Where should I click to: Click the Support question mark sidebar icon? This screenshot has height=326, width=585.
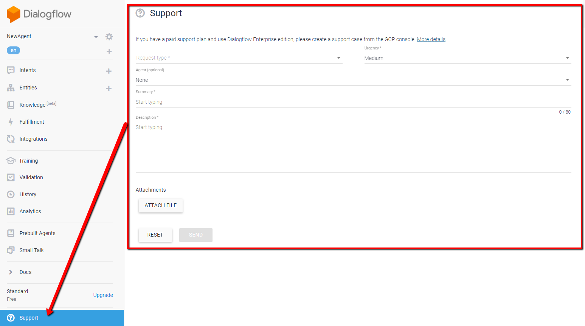click(x=11, y=318)
